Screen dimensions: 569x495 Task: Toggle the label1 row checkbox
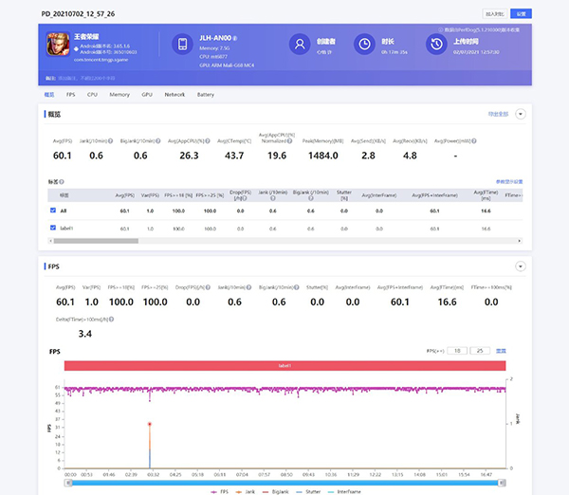[51, 229]
